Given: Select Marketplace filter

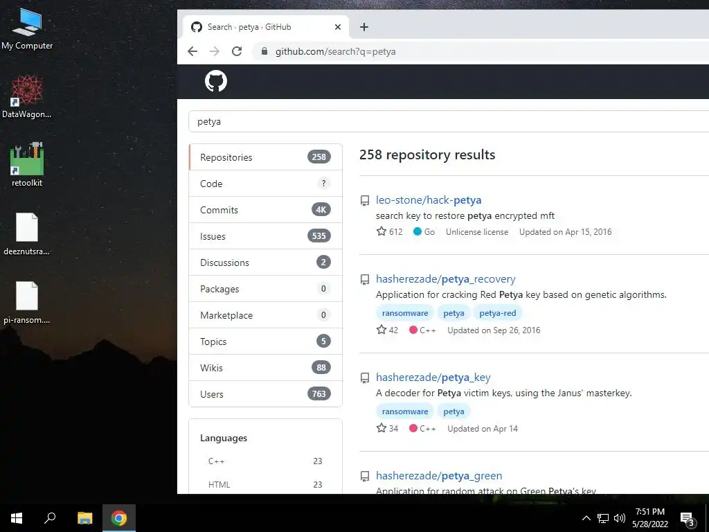Looking at the screenshot, I should tap(265, 315).
